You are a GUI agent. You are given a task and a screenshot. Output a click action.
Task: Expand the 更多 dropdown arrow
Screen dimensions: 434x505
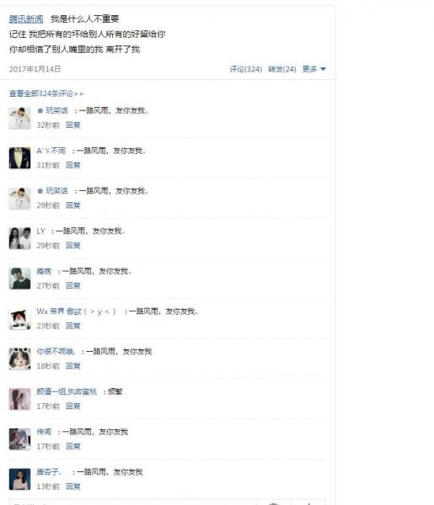[323, 69]
